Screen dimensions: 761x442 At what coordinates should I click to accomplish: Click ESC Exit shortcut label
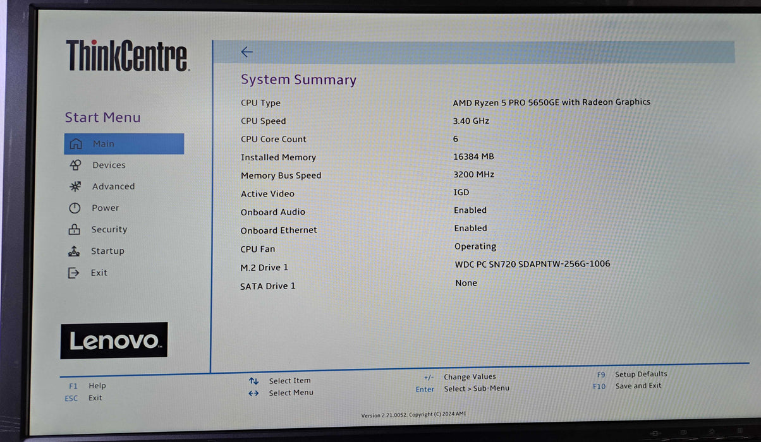tap(83, 398)
